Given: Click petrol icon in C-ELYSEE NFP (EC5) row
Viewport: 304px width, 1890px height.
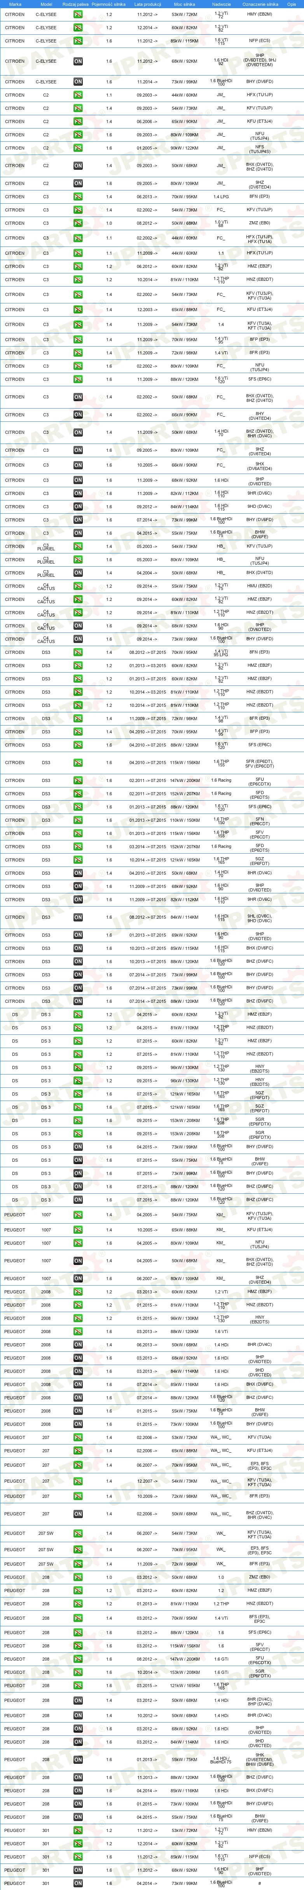Looking at the screenshot, I should point(78,41).
